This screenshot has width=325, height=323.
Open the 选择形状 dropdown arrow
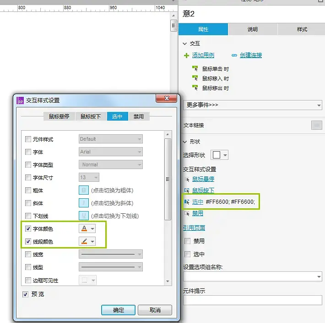pyautogui.click(x=225, y=155)
